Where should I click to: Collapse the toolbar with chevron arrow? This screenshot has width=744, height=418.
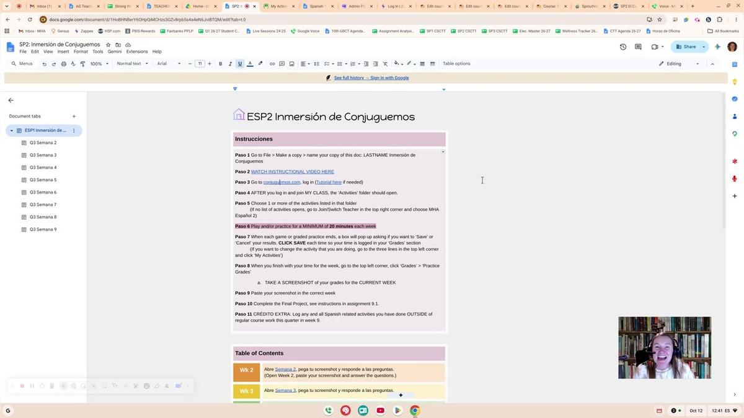tap(712, 64)
